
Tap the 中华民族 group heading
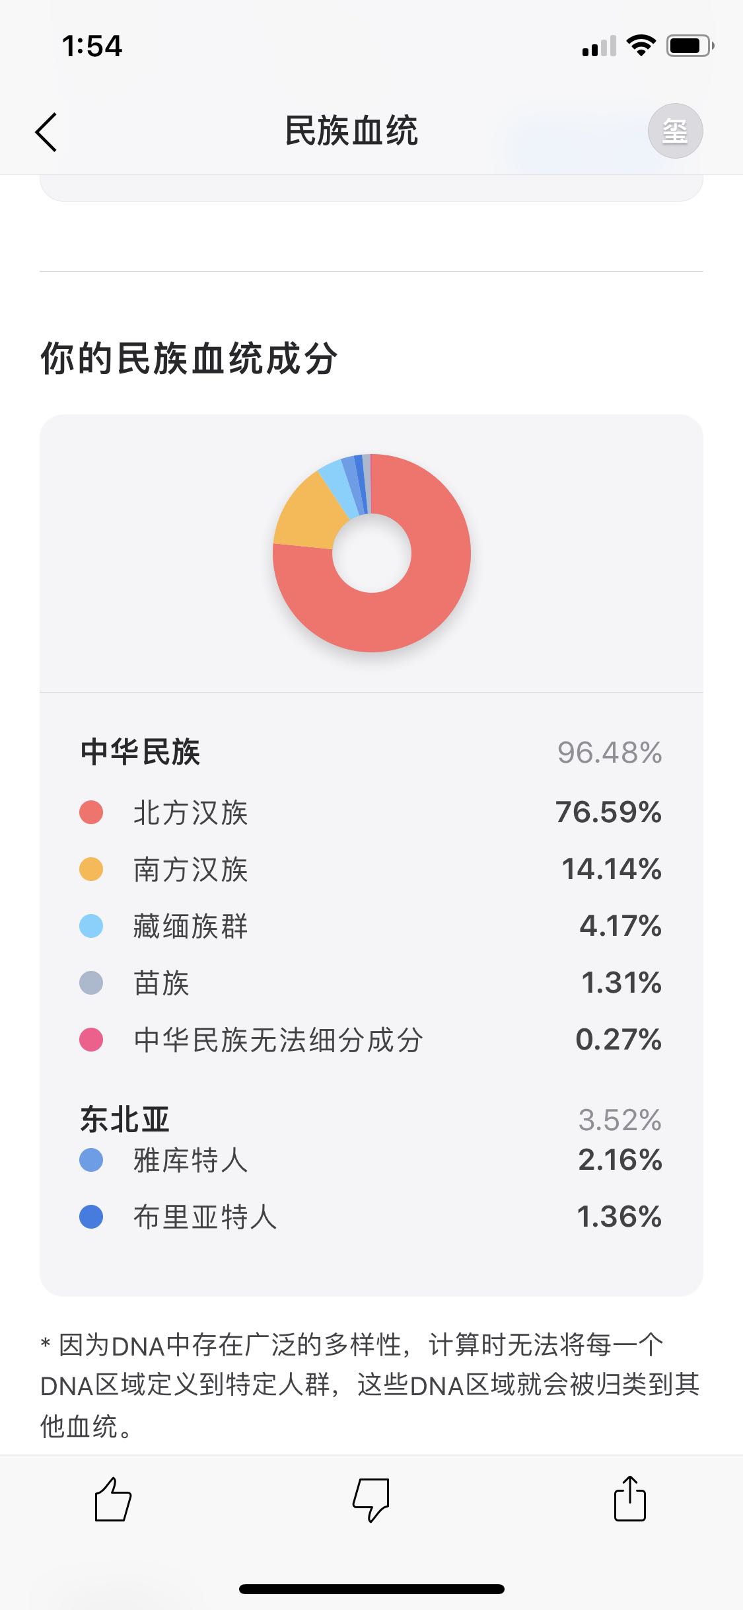click(140, 752)
